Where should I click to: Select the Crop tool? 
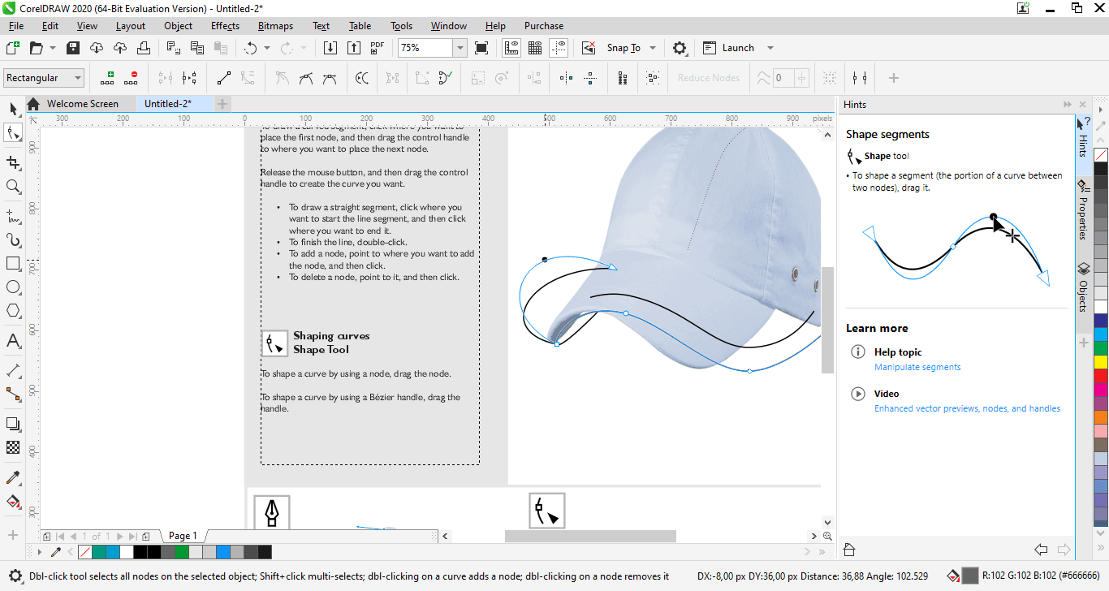[x=12, y=163]
